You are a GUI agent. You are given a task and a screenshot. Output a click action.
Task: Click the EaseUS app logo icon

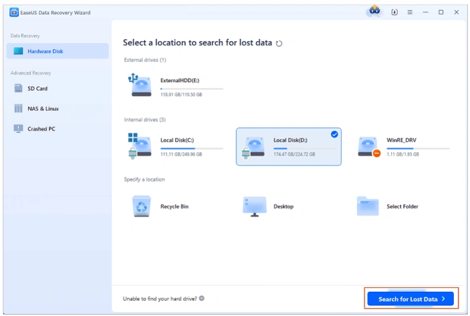tap(14, 12)
